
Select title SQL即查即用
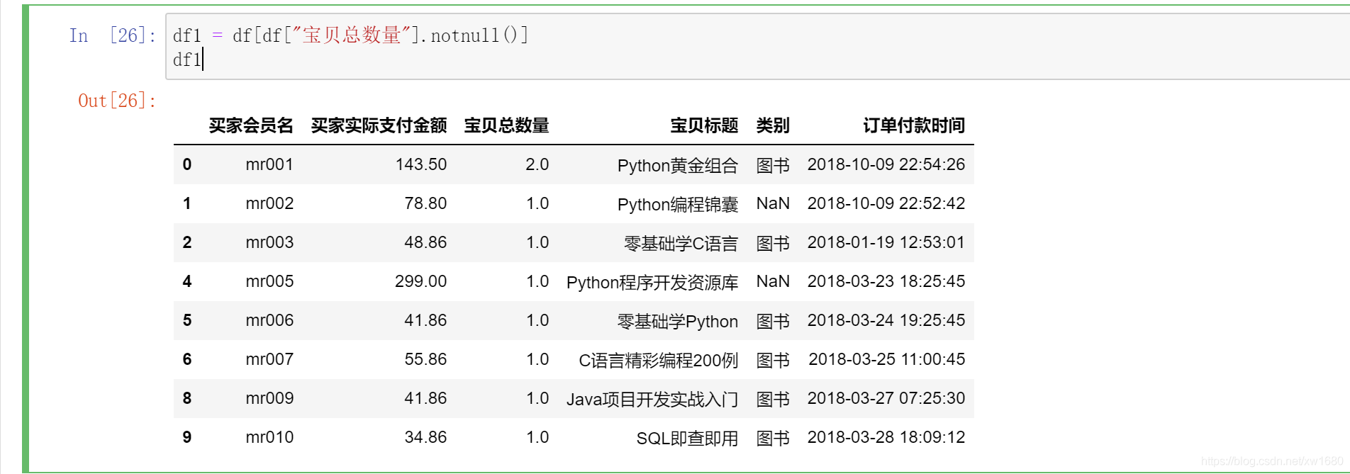click(687, 438)
